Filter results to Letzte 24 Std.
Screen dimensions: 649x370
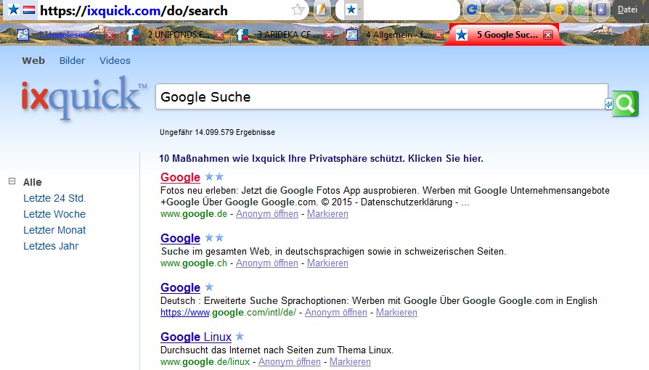click(x=54, y=198)
